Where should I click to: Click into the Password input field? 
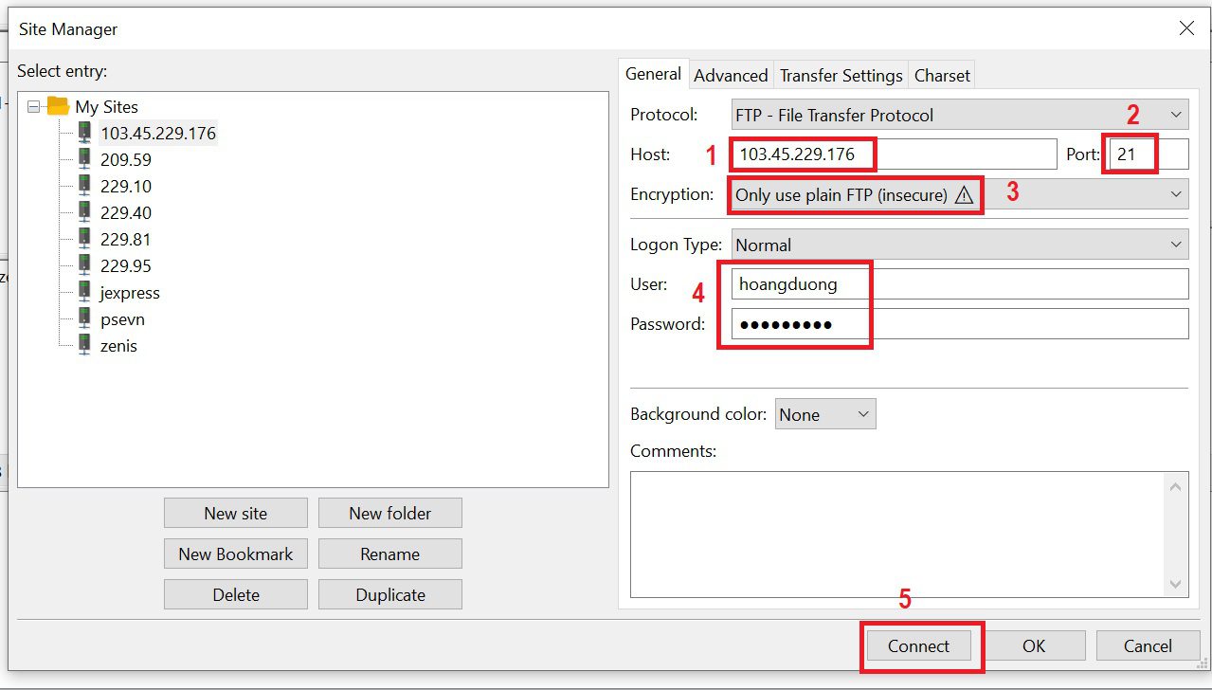tap(960, 324)
